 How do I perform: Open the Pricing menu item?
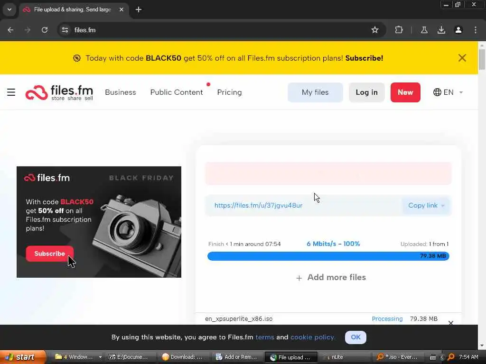pos(229,92)
